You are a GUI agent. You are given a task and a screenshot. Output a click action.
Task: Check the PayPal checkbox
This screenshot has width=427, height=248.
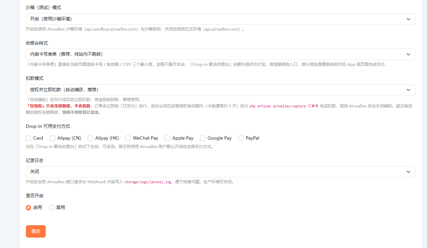pos(241,138)
